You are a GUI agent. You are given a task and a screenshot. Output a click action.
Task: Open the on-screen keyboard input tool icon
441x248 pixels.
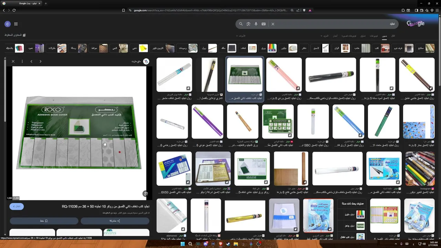(264, 24)
